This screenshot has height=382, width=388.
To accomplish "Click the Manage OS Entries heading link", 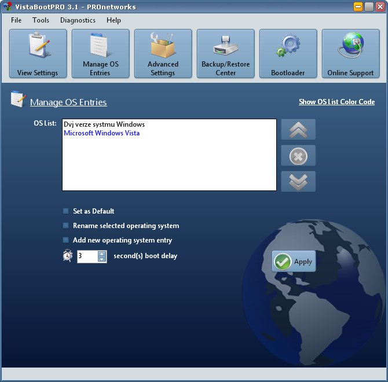I will (68, 102).
